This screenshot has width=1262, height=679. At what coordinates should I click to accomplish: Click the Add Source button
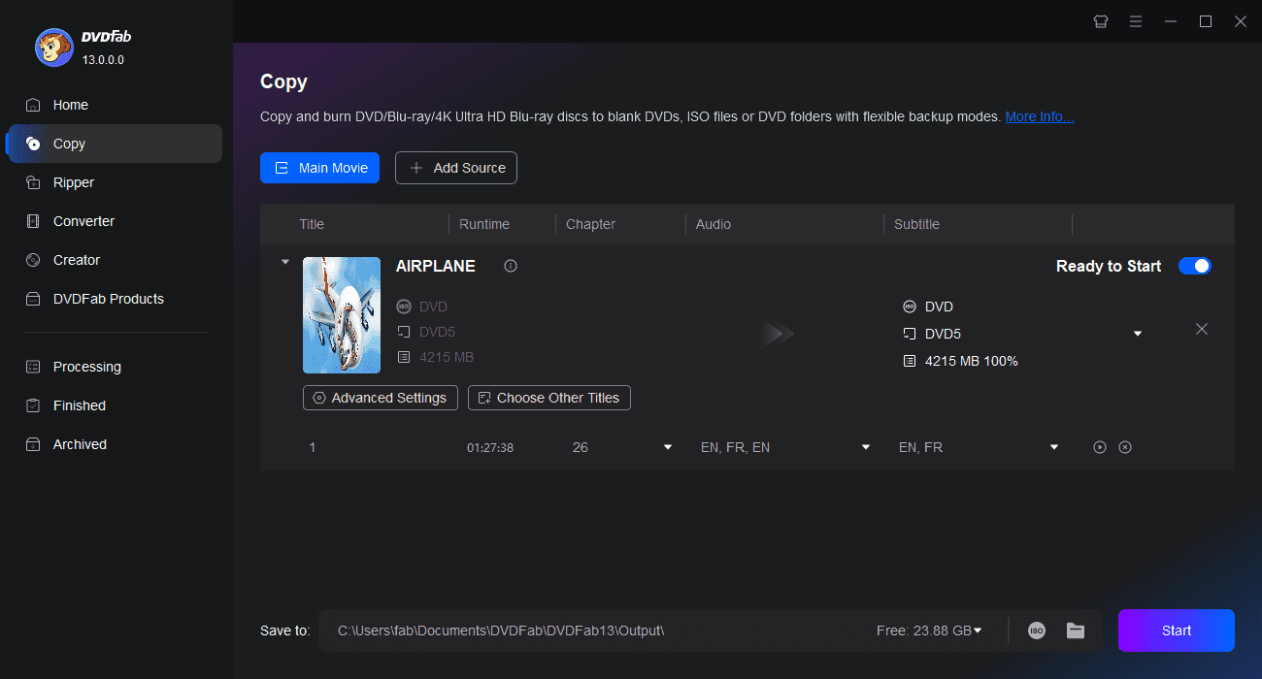click(456, 168)
